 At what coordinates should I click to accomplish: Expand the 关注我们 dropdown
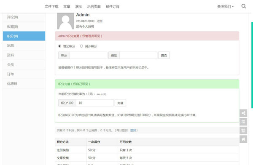click(225, 6)
